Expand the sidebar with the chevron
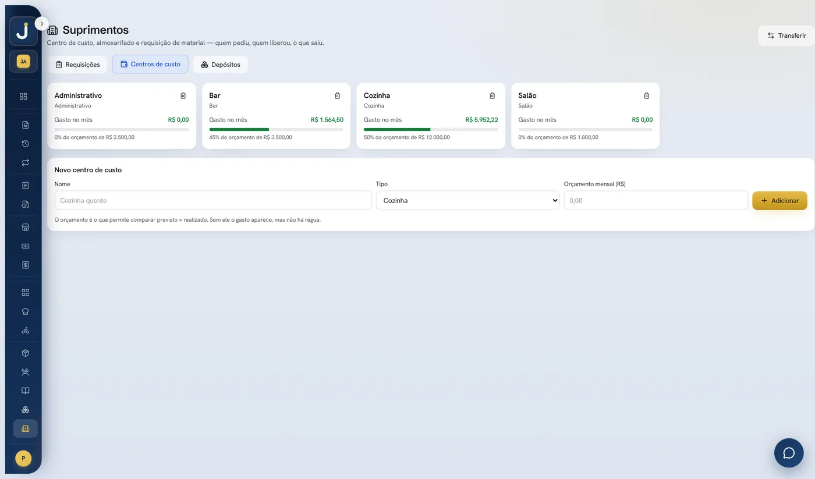The height and width of the screenshot is (479, 815). click(x=42, y=24)
